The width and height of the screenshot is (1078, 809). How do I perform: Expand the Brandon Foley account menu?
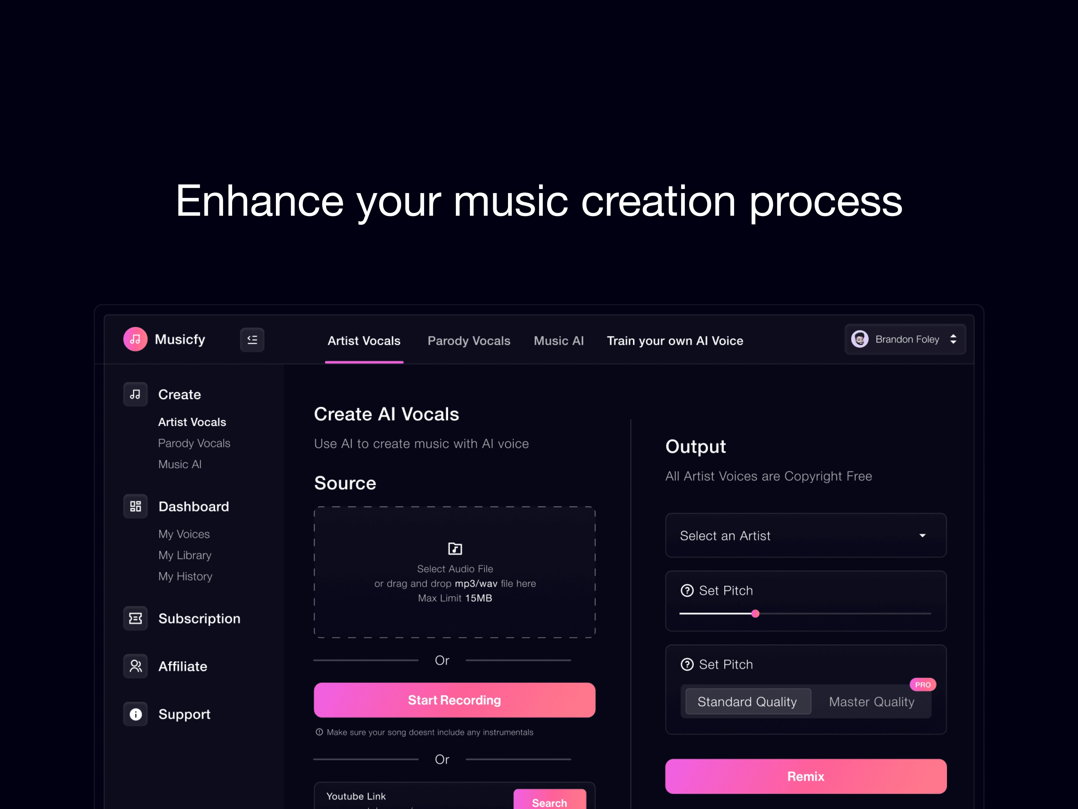pos(953,339)
